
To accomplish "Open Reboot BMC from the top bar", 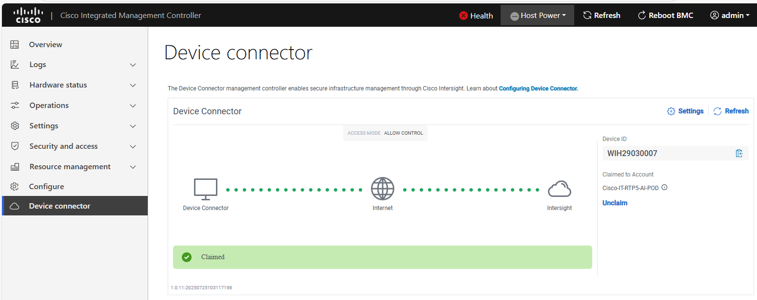I will (x=665, y=15).
